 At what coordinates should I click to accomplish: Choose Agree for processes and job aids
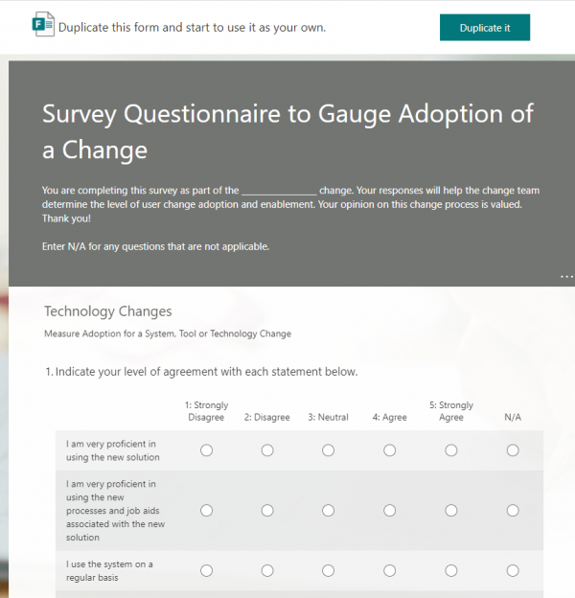(x=389, y=511)
